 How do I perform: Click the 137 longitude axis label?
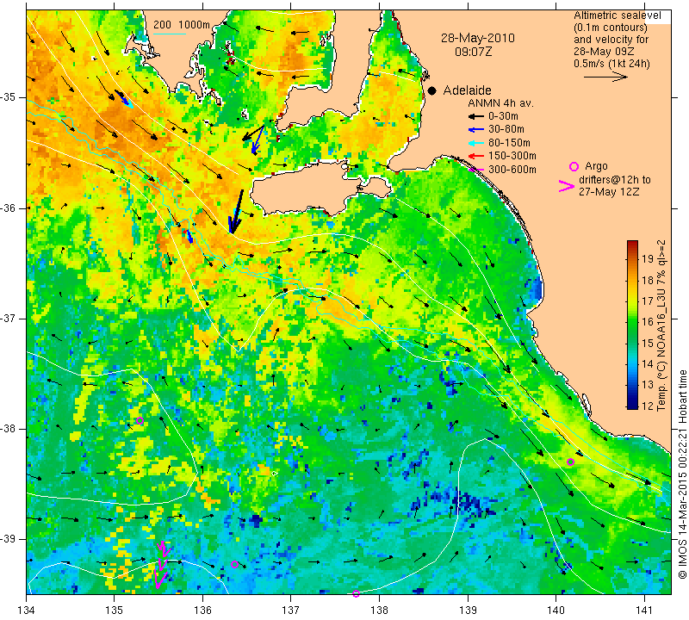(290, 610)
